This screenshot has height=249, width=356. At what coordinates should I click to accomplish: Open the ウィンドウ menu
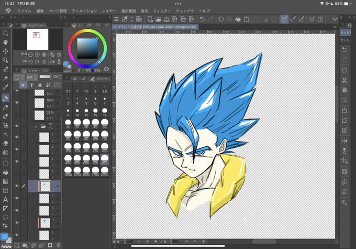pyautogui.click(x=185, y=10)
